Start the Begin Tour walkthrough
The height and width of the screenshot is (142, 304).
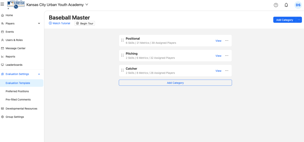85,23
